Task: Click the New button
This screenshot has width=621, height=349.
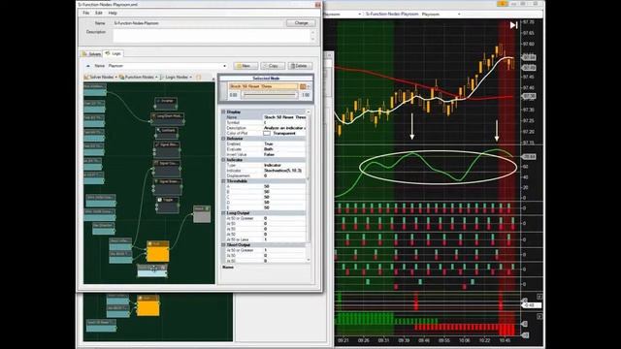Action: (x=245, y=66)
